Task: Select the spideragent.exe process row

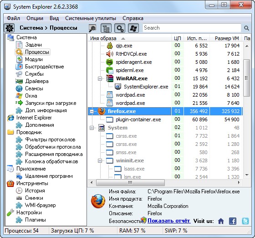Action: (x=165, y=62)
